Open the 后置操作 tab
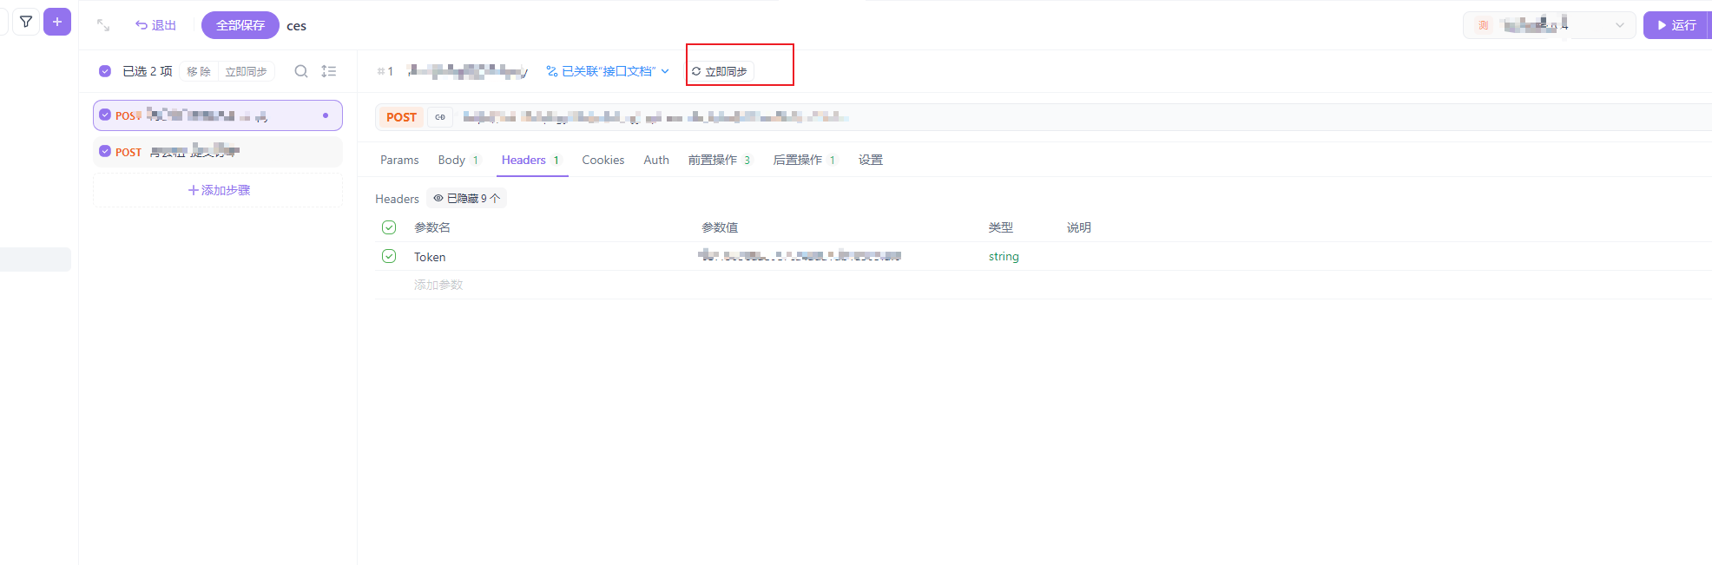The width and height of the screenshot is (1712, 565). point(805,160)
